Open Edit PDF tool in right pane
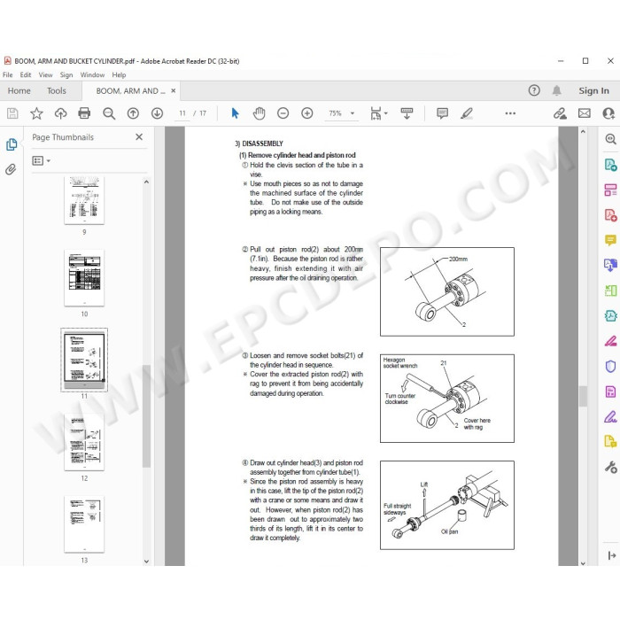 pos(610,190)
